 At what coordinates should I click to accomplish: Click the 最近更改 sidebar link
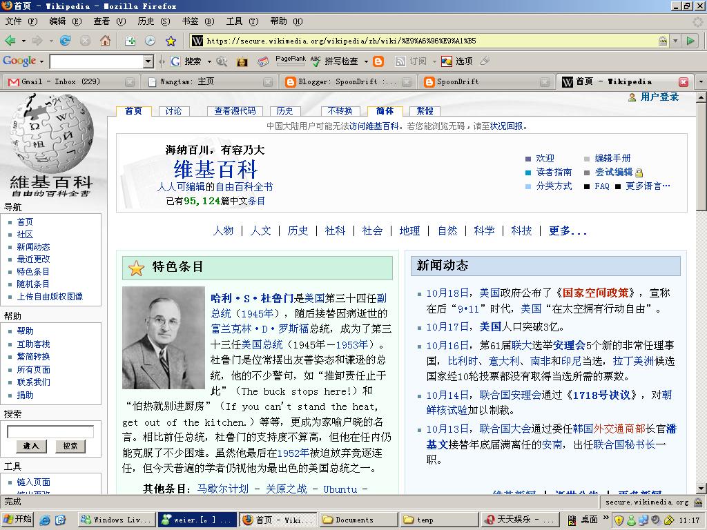(x=33, y=259)
